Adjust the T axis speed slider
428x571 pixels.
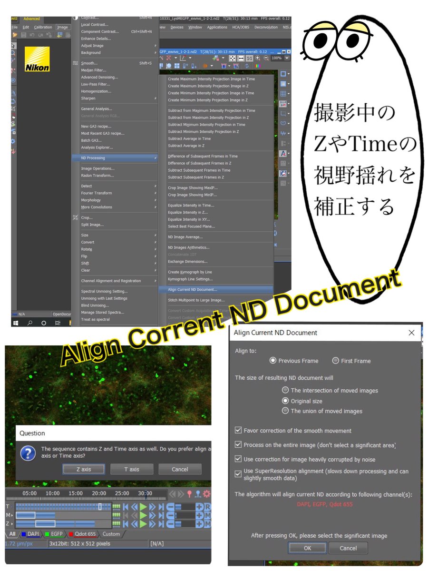(185, 507)
